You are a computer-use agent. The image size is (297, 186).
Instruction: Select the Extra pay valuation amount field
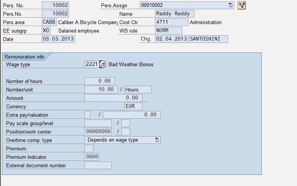(132, 115)
